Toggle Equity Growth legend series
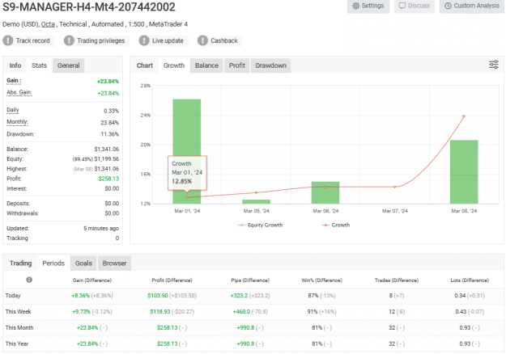 (x=260, y=225)
